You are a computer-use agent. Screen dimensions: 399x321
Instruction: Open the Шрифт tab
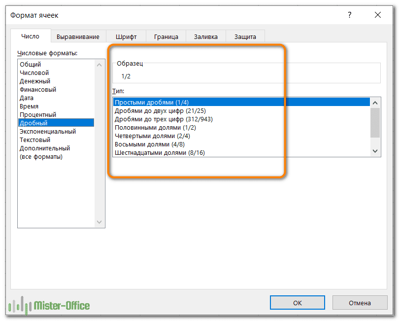[126, 36]
